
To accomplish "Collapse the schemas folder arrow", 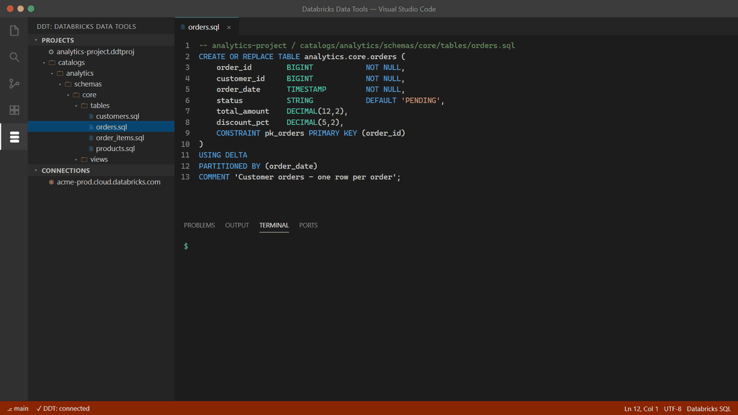I will click(x=60, y=85).
